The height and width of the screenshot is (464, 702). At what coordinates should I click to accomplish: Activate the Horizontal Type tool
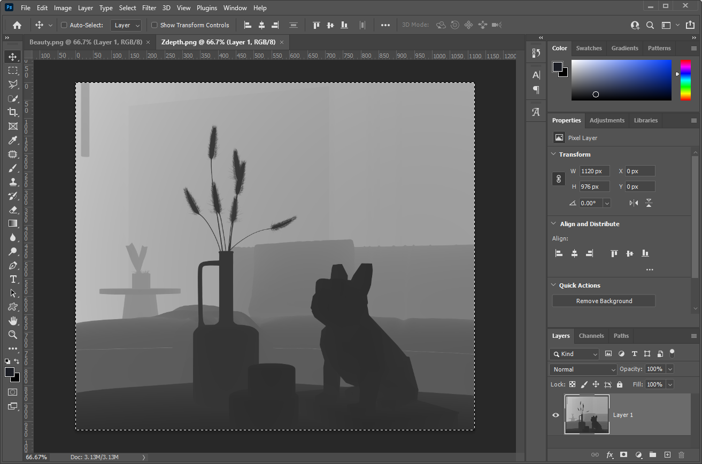[x=13, y=279]
